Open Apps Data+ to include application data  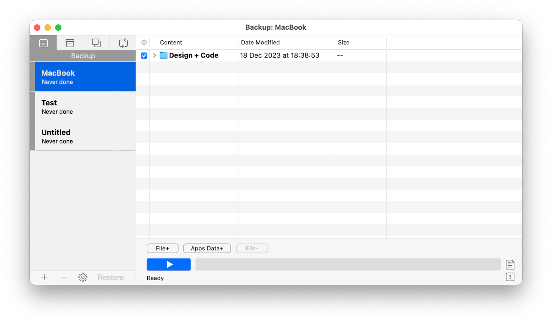[x=207, y=248]
